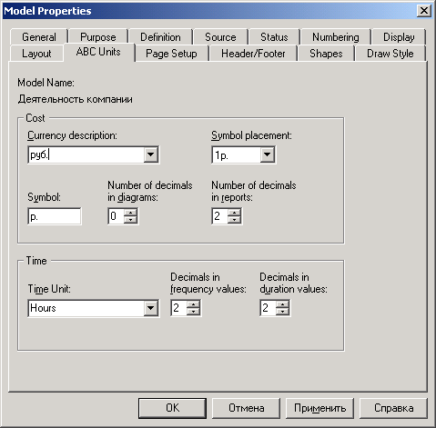The height and width of the screenshot is (428, 436).
Task: Go to the Draw Style tab
Action: tap(390, 54)
